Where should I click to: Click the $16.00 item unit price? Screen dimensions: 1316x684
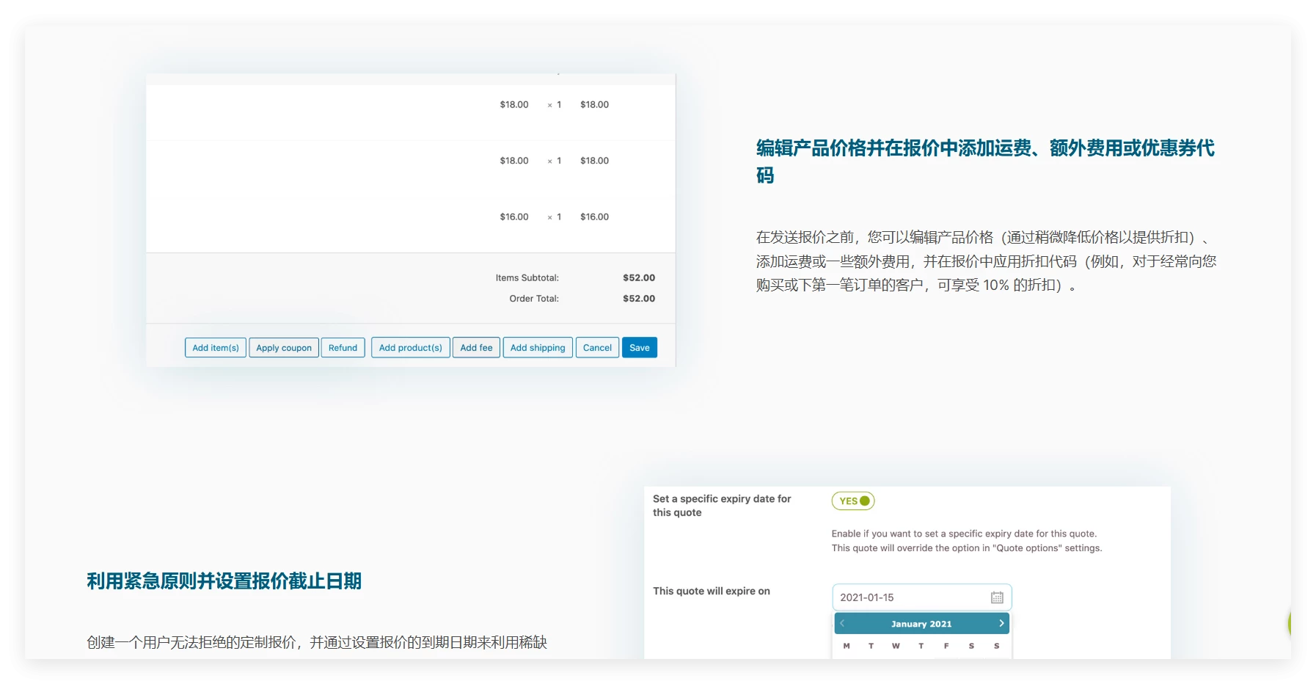pos(514,217)
